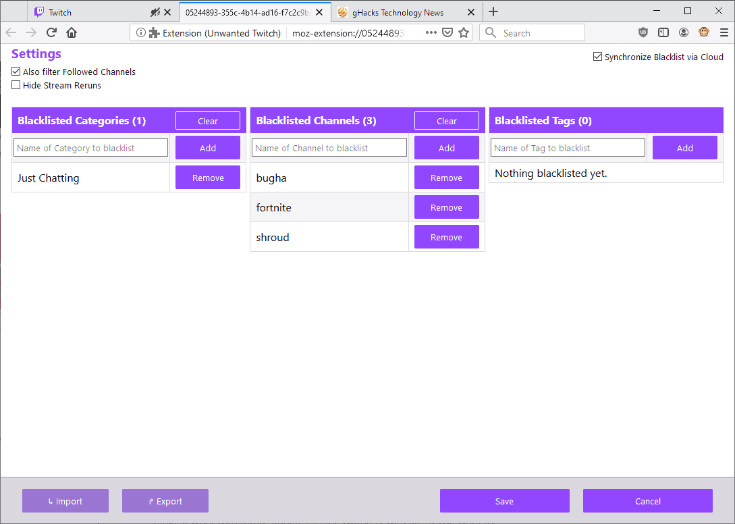This screenshot has height=524, width=735.
Task: Click the search magnifier icon
Action: click(x=490, y=32)
